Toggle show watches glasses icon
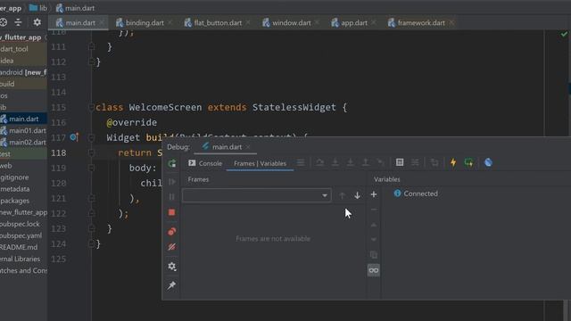The width and height of the screenshot is (571, 321). point(374,270)
